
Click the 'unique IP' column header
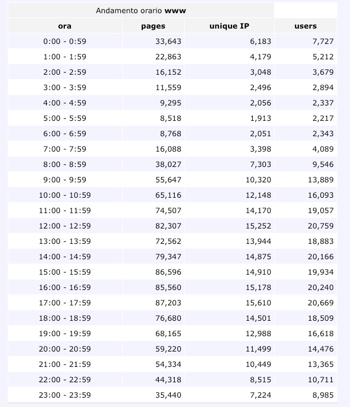[x=229, y=26]
